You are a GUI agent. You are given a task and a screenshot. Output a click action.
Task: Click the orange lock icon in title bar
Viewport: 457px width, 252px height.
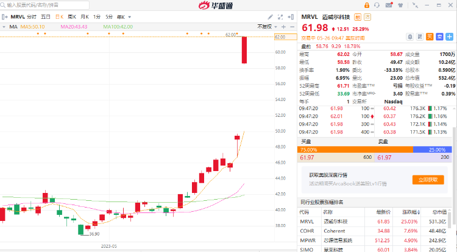[x=367, y=5]
